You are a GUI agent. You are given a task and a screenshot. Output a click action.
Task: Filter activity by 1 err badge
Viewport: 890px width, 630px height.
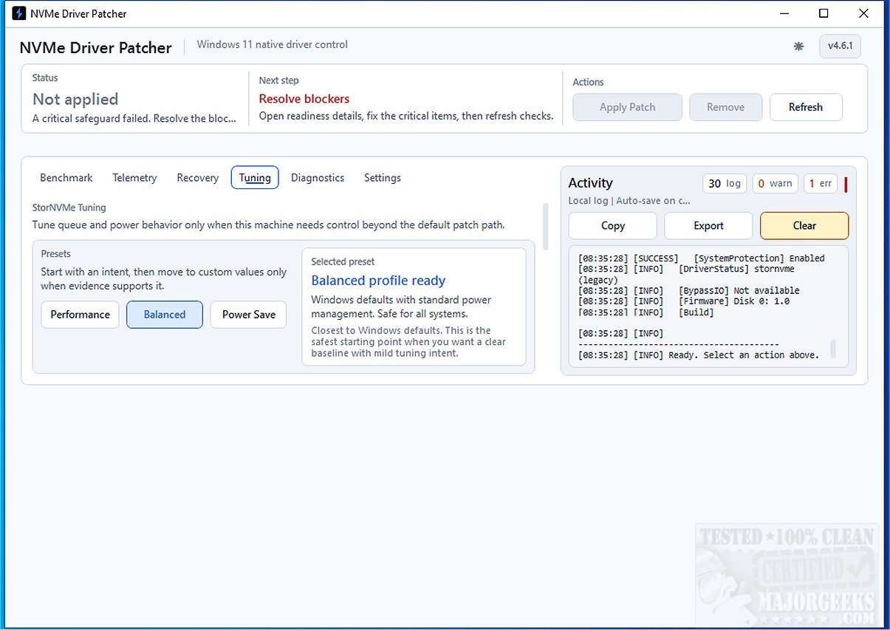(820, 183)
